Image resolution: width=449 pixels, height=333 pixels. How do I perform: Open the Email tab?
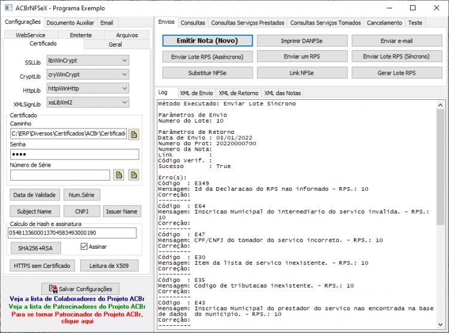[107, 23]
